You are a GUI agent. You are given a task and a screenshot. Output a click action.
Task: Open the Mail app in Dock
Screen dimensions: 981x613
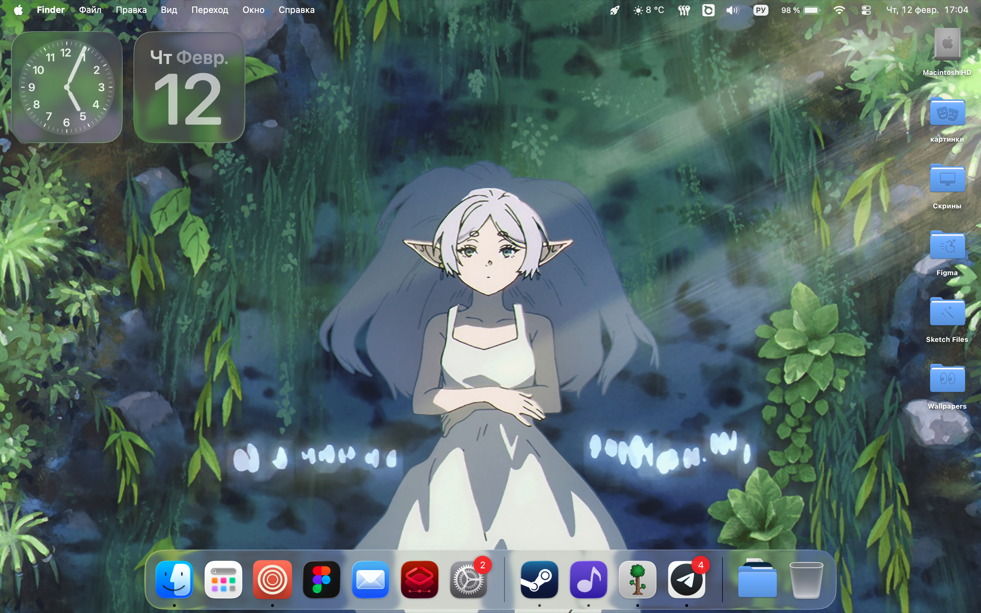click(371, 580)
